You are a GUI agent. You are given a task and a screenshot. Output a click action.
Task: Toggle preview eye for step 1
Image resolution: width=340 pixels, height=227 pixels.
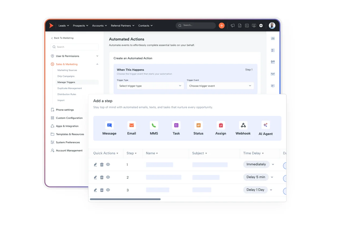108,164
